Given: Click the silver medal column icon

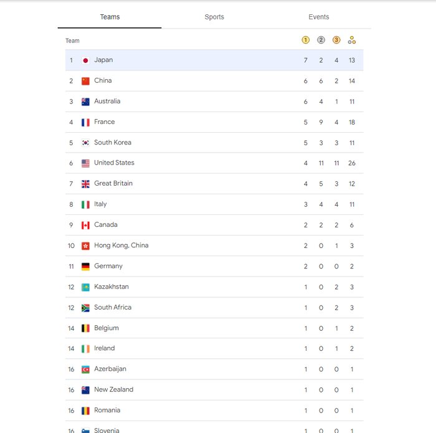Looking at the screenshot, I should [321, 40].
